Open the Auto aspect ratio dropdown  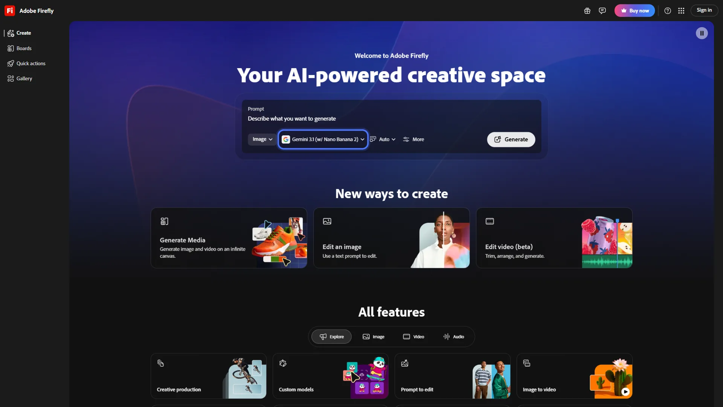[383, 139]
